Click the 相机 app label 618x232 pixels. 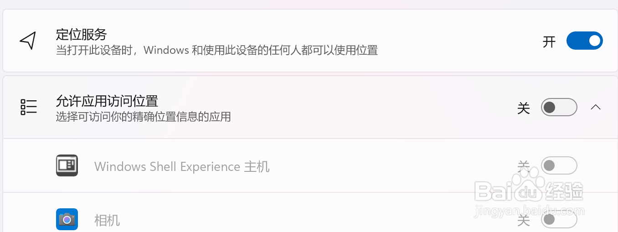pos(107,221)
